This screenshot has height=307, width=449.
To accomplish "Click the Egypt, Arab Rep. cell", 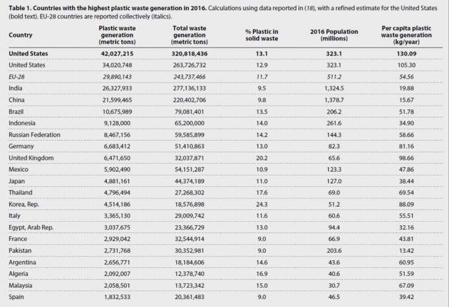I will pos(31,228).
